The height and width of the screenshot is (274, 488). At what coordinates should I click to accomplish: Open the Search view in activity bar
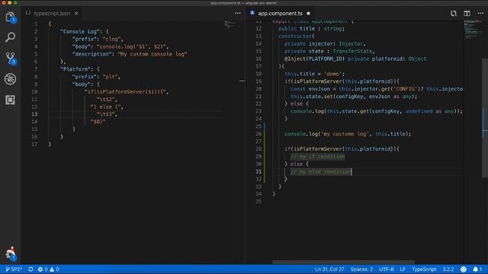pos(10,37)
